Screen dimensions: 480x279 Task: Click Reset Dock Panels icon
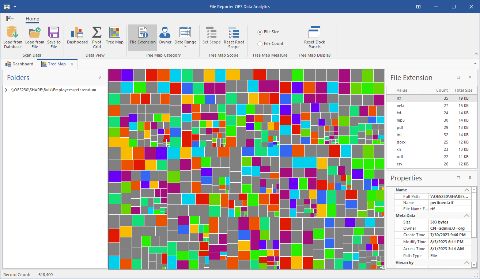(x=314, y=33)
